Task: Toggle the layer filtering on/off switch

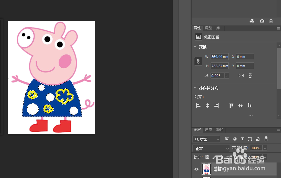Action: coord(266,139)
